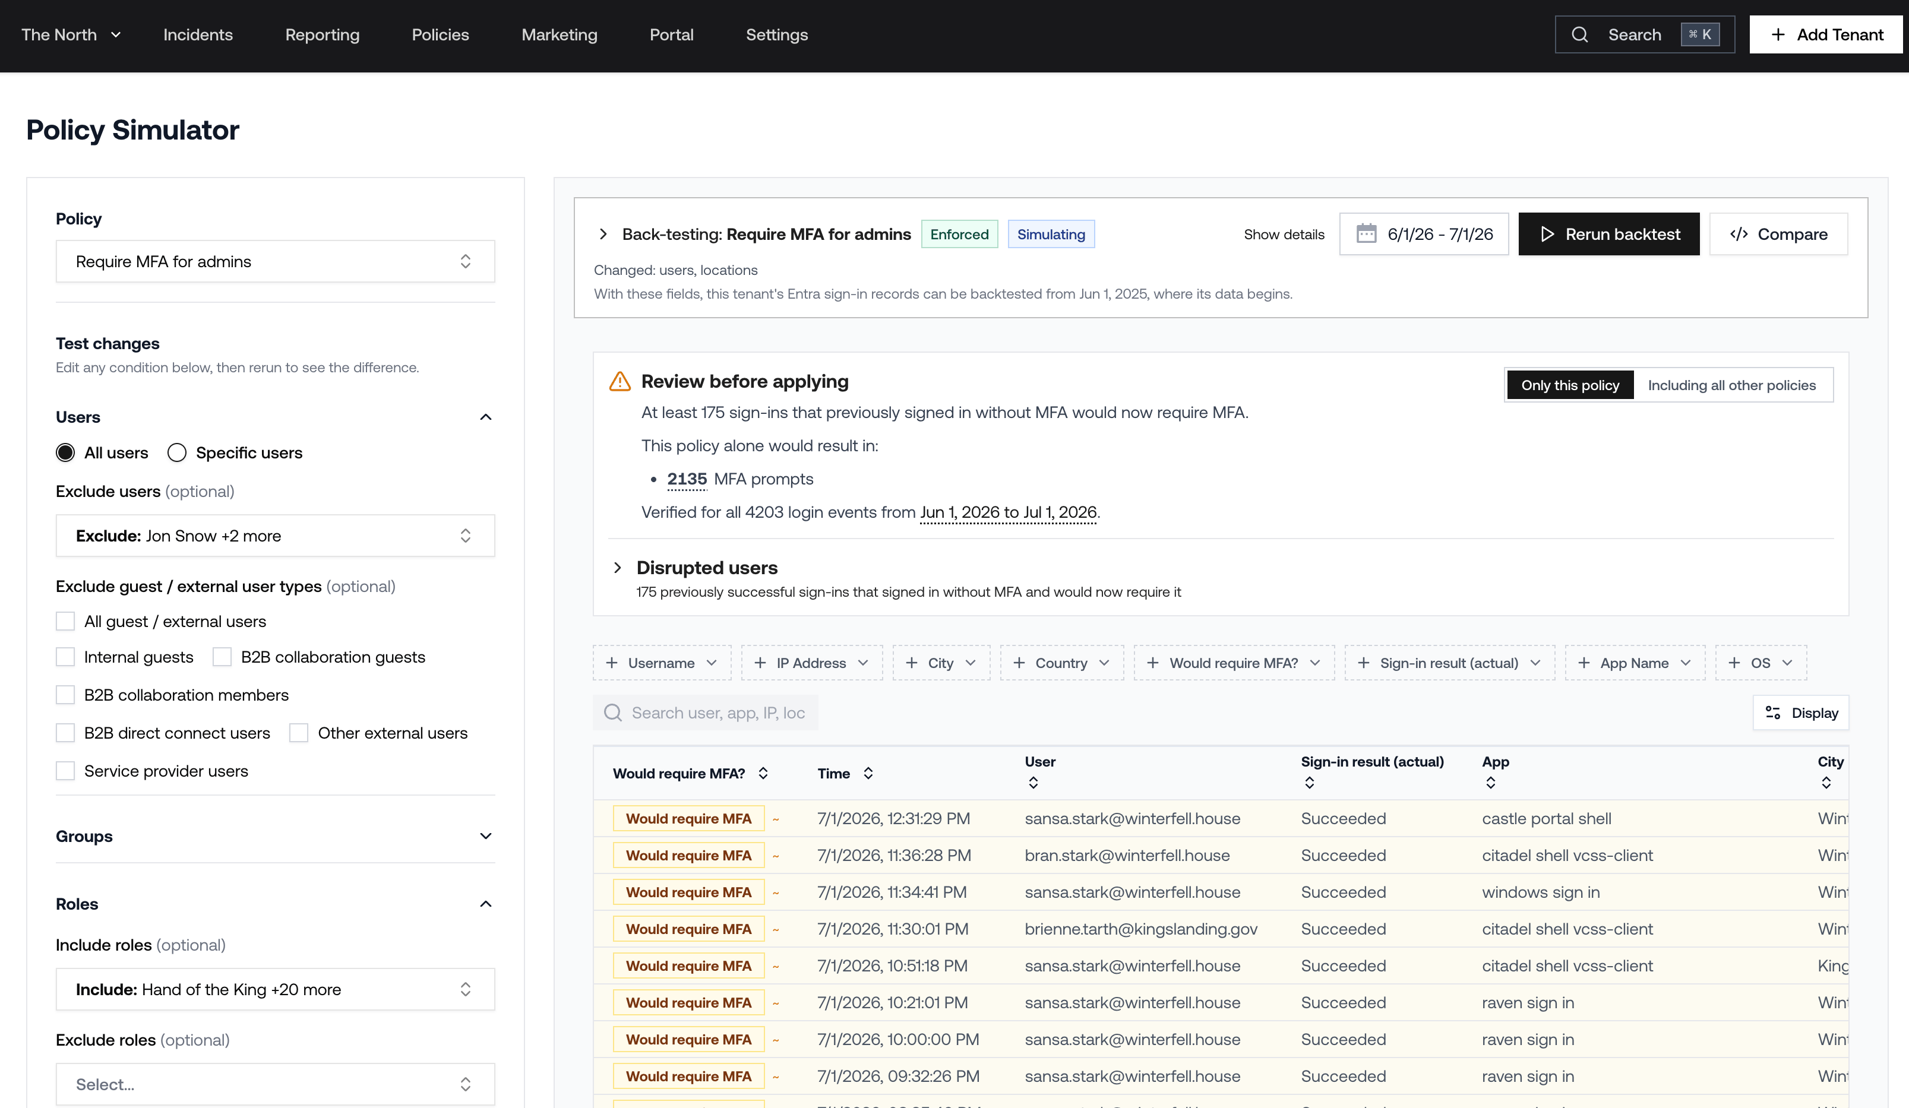Go to Policies in the nav bar
The height and width of the screenshot is (1108, 1909).
point(440,35)
